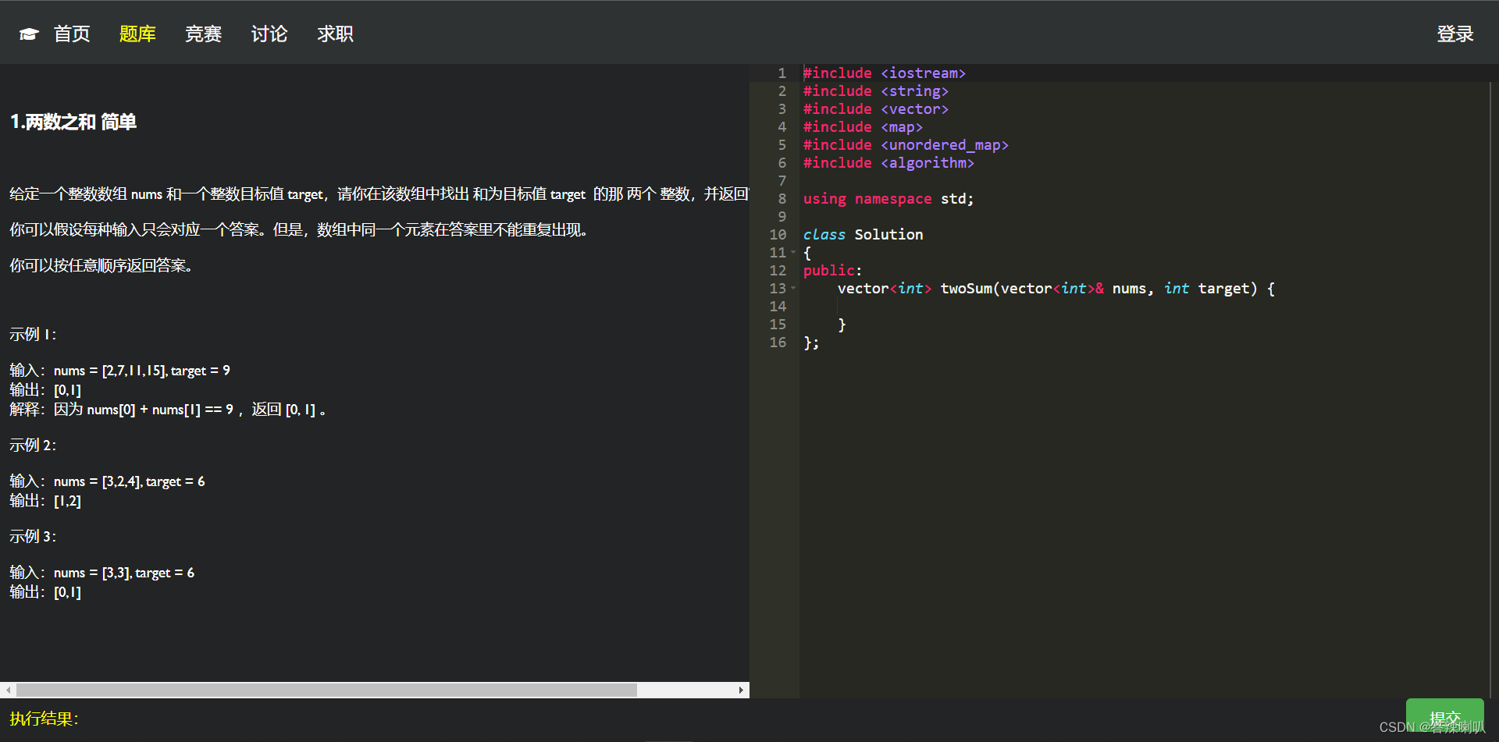Navigate to 求职 jobs menu item
This screenshot has width=1499, height=742.
pos(335,34)
